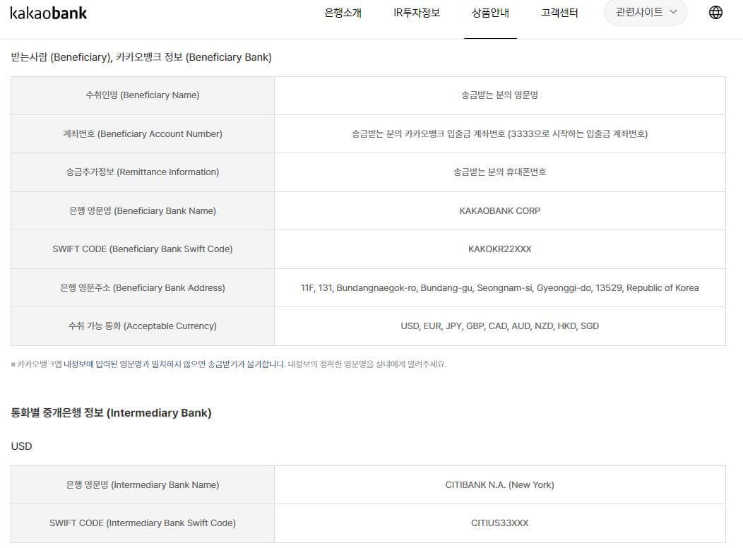Select heading 통화별 중개은행 정보 (Intermediary Bank)
The image size is (743, 548).
point(112,413)
